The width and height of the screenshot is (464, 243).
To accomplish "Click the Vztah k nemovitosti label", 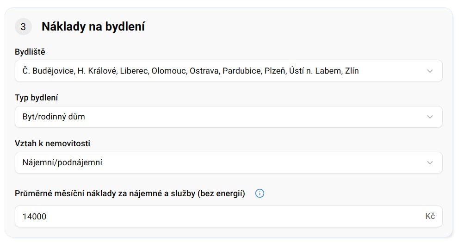I will pos(52,143).
